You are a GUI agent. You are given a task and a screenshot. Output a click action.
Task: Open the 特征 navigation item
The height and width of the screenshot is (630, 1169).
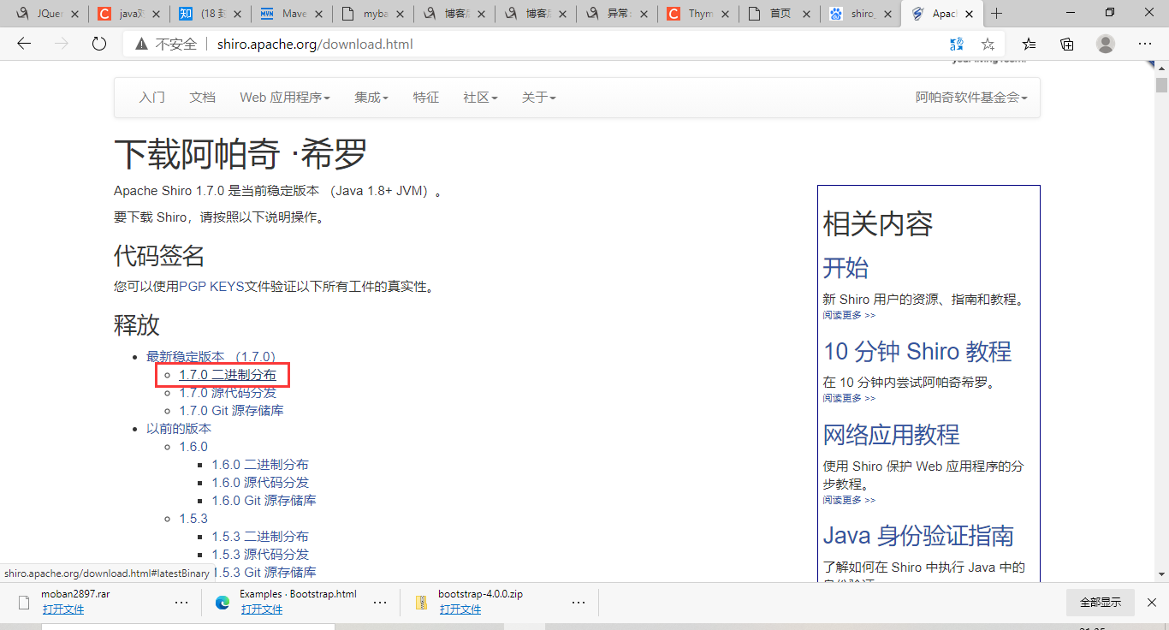tap(426, 98)
